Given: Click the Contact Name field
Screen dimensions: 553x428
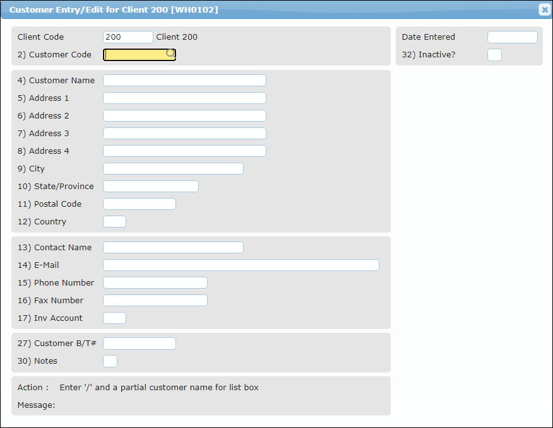Looking at the screenshot, I should tap(173, 248).
